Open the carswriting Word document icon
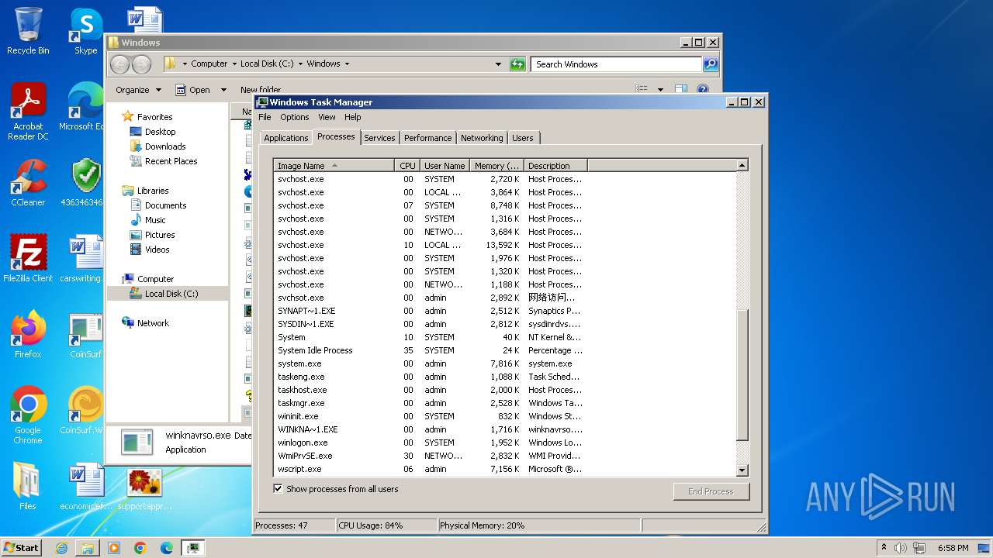The height and width of the screenshot is (558, 993). (82, 259)
